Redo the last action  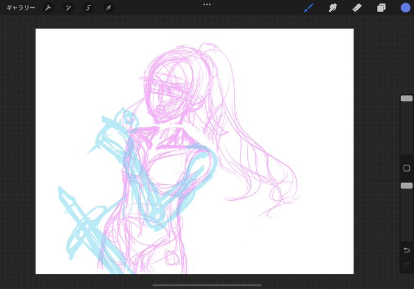tap(407, 264)
